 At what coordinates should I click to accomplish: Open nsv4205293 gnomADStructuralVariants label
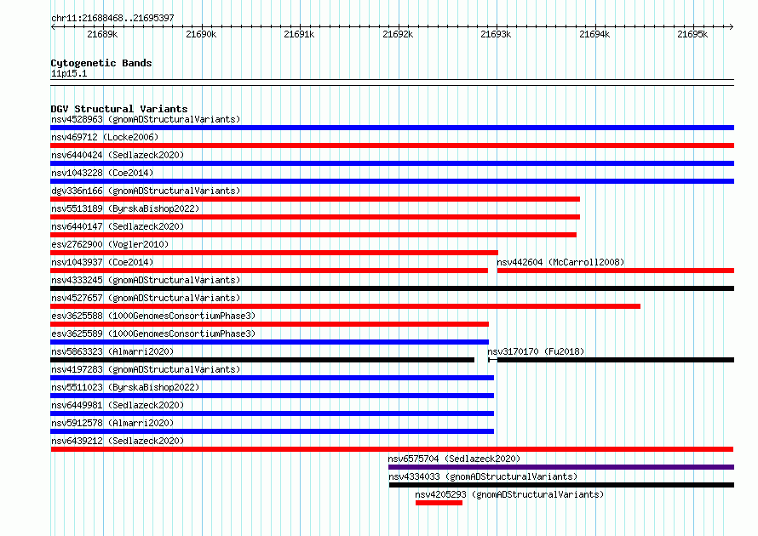tap(509, 494)
